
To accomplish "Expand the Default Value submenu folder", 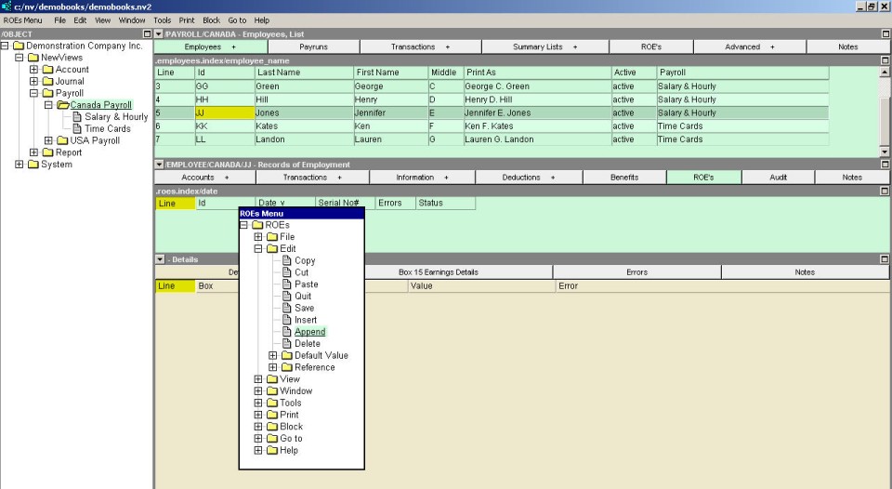I will point(273,356).
